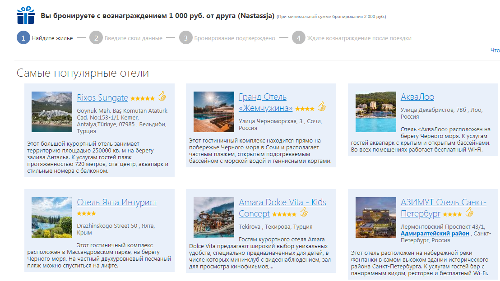Screen dimensions: 500x281
Task: Click the thumbs-up icon beside АЗИМУТ Отель Санкт-Петербург
Action: [469, 212]
